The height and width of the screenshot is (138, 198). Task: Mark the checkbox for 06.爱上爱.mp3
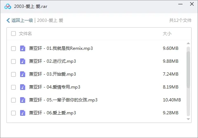pyautogui.click(x=13, y=113)
